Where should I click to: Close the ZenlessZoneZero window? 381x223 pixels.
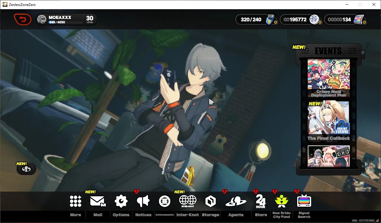click(374, 4)
